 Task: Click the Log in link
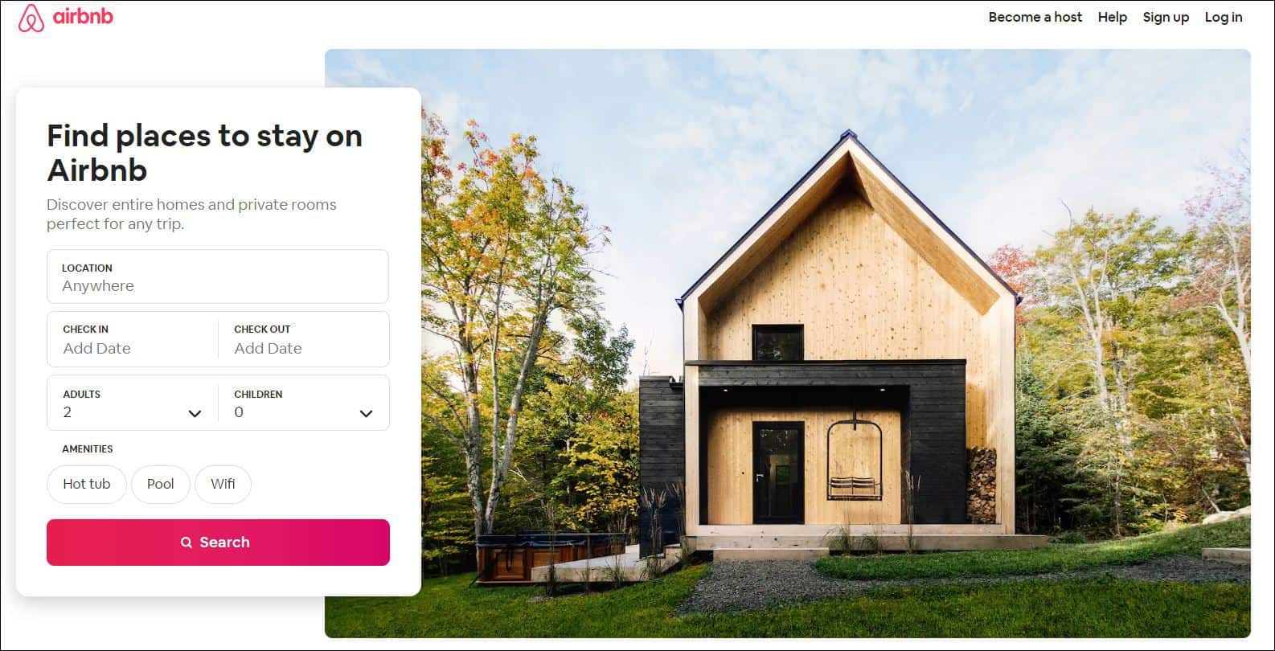tap(1223, 17)
